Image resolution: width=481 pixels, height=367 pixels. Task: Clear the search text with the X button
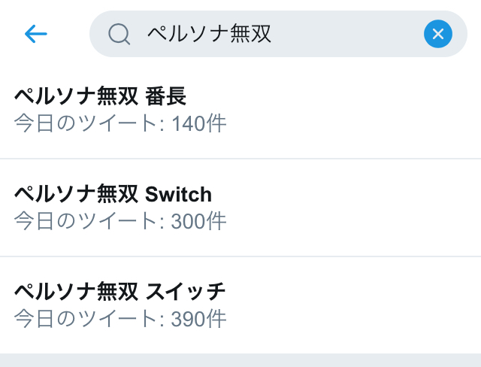point(437,34)
